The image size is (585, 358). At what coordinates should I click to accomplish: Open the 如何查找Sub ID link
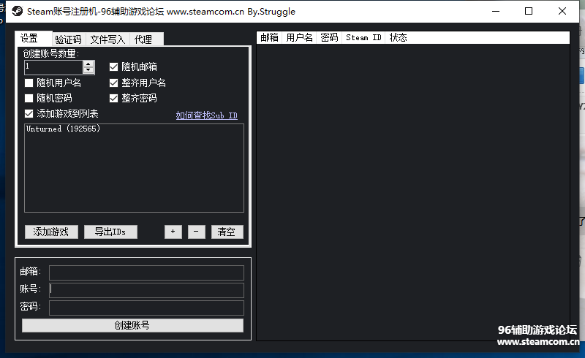pyautogui.click(x=206, y=115)
